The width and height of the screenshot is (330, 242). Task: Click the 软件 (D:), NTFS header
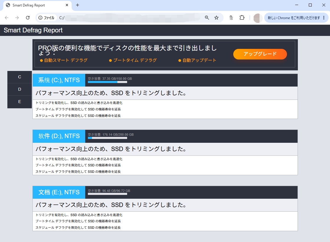point(59,136)
